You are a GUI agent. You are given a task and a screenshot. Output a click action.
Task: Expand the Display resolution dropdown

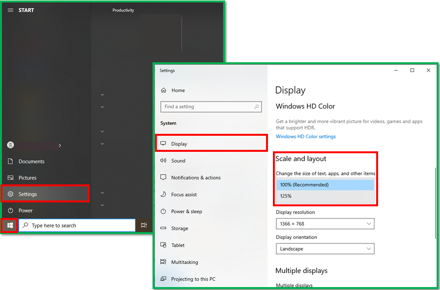(x=325, y=224)
